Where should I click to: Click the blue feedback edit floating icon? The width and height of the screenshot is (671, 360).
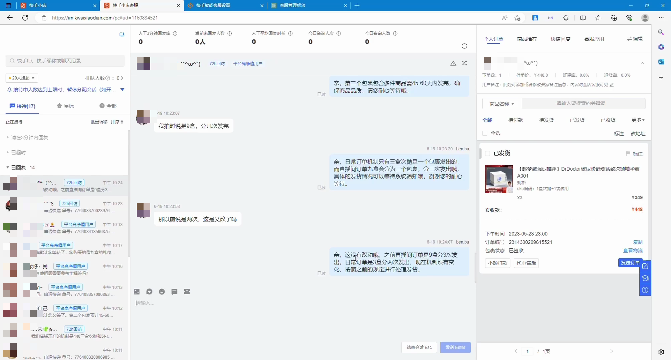pos(645,266)
